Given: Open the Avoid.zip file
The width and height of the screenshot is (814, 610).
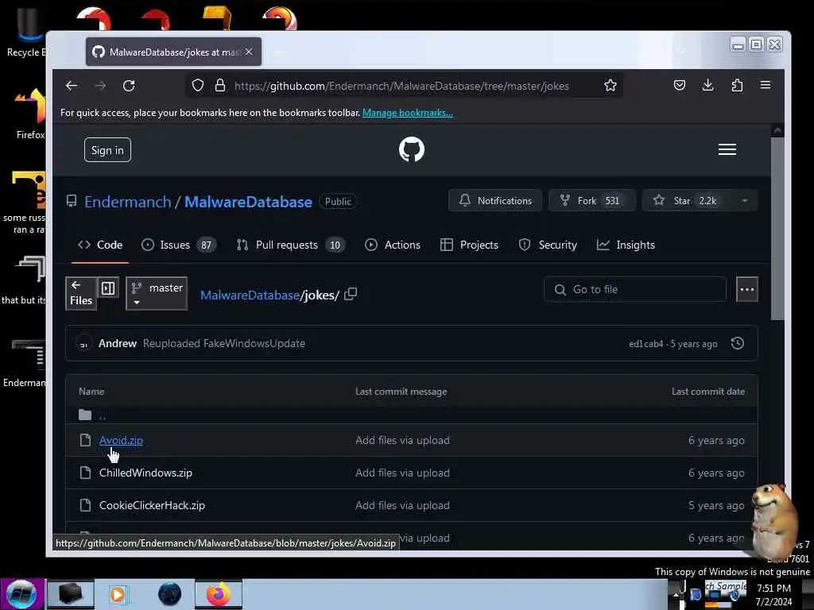Looking at the screenshot, I should 121,440.
